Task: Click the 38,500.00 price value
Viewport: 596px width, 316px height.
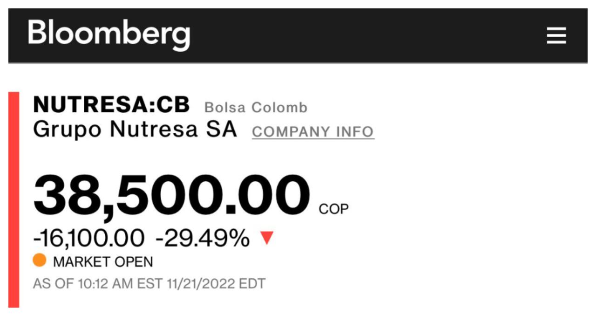Action: (171, 194)
